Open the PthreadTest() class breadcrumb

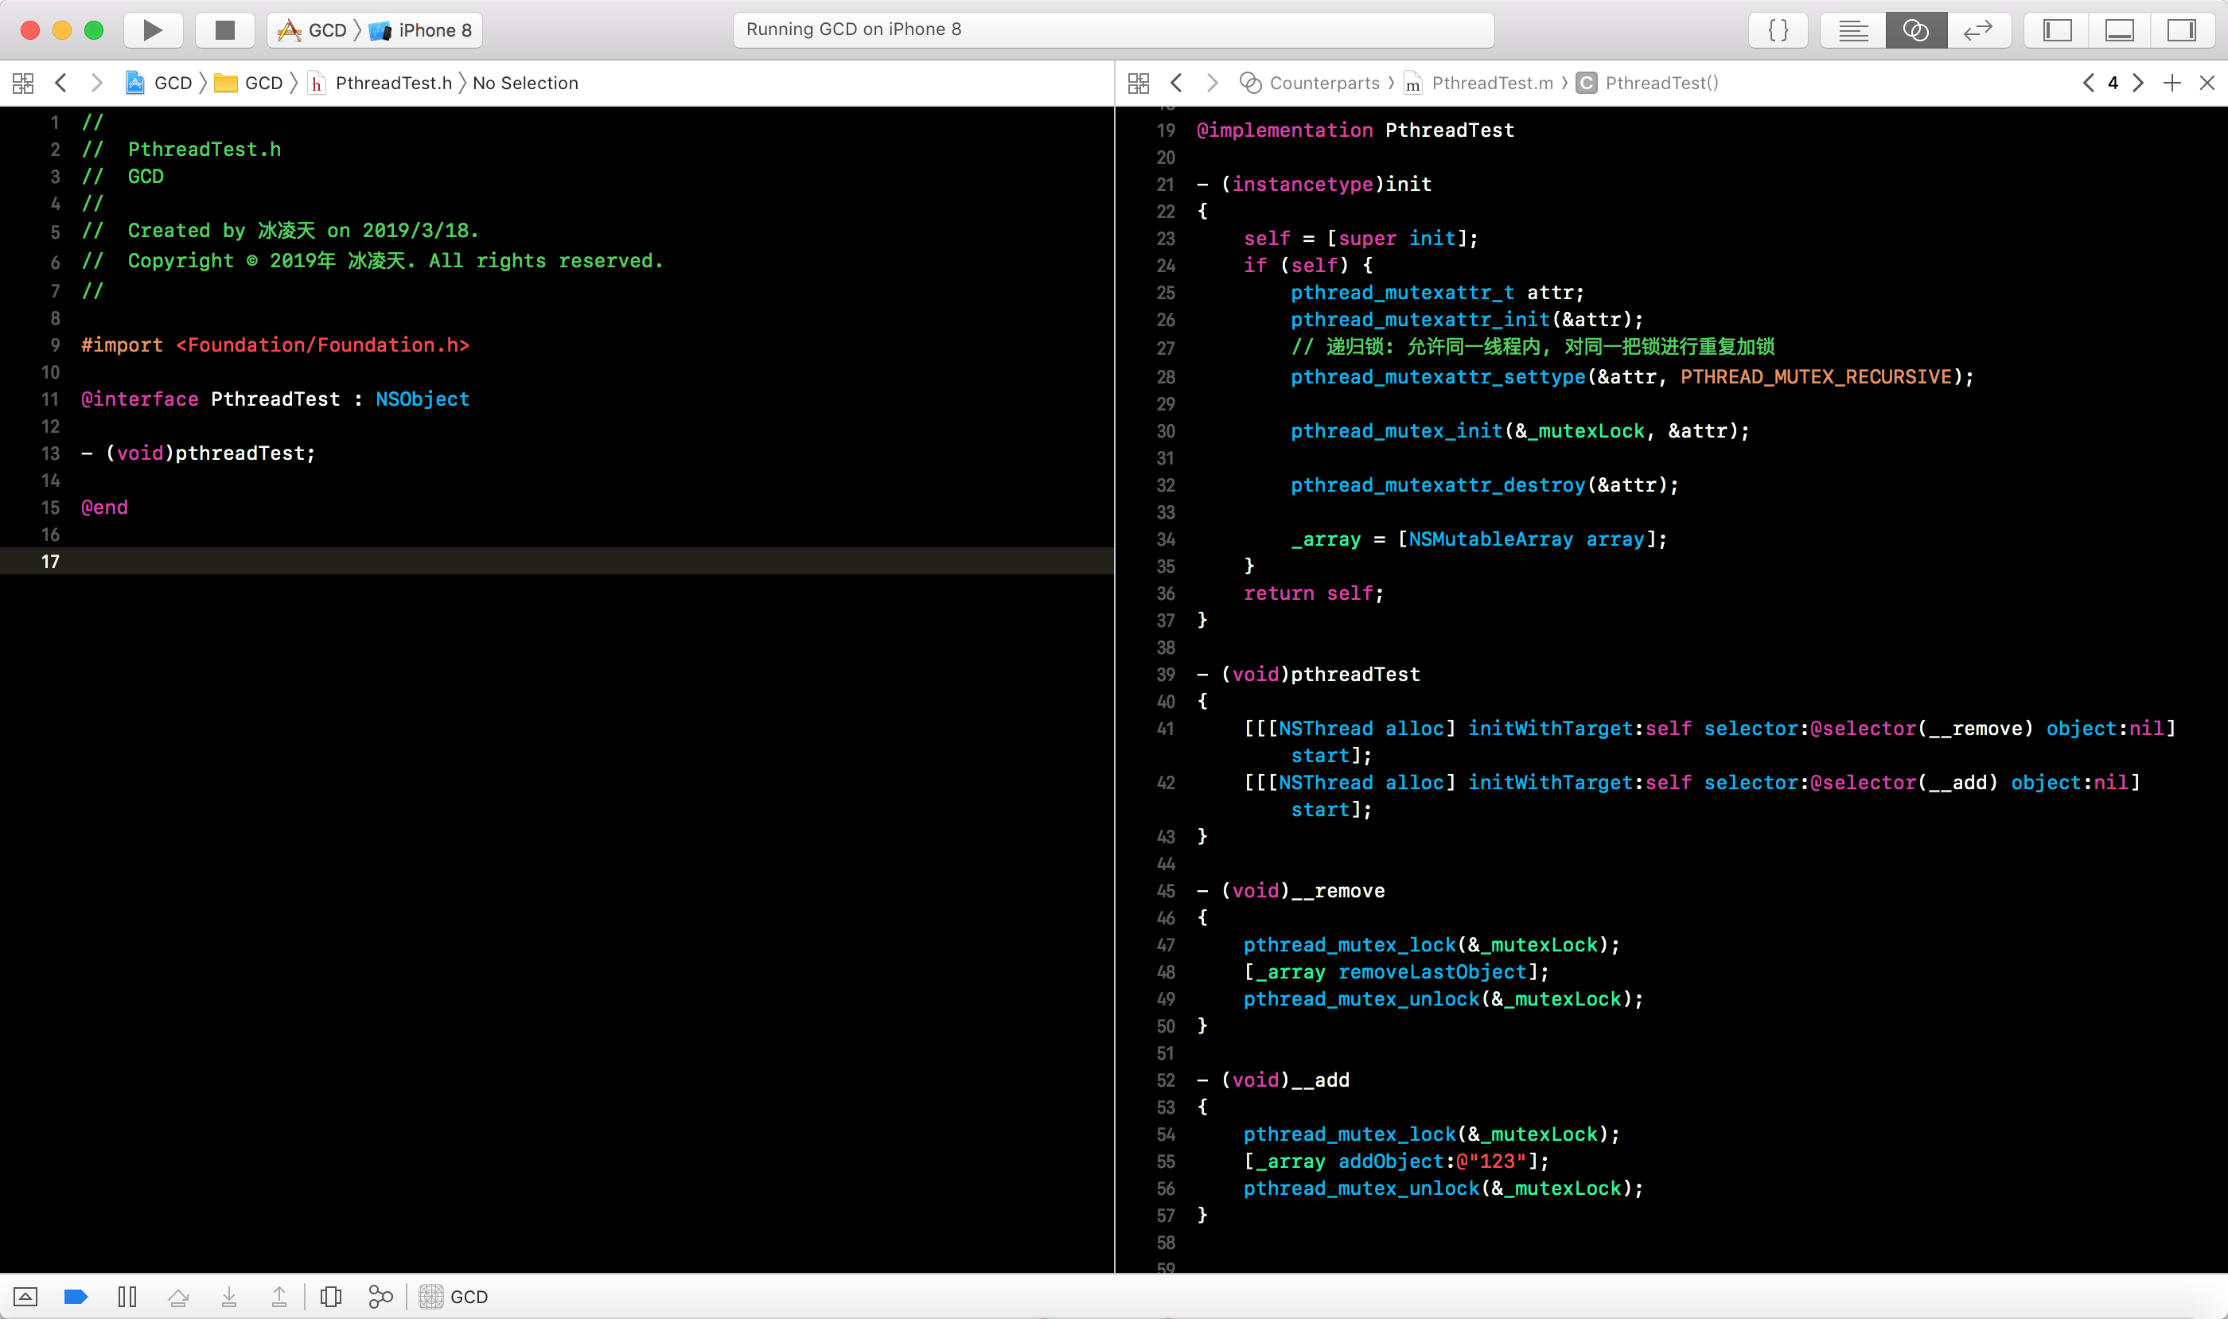(1647, 83)
